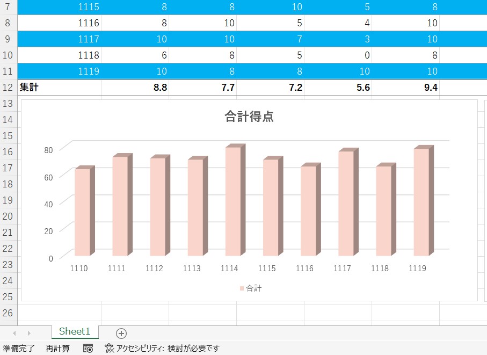Click 再計算 in status bar
The image size is (487, 355).
click(57, 348)
